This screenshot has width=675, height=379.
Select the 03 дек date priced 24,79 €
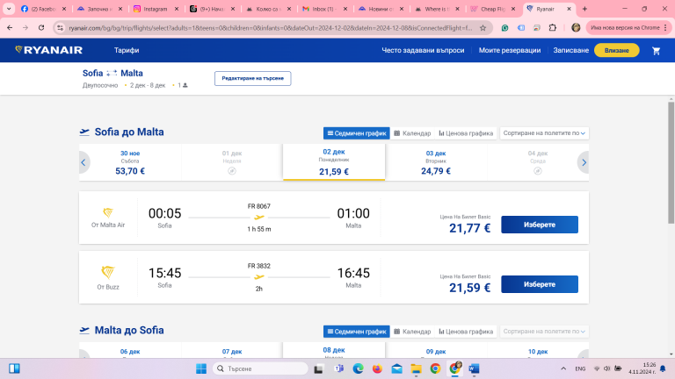(x=435, y=162)
